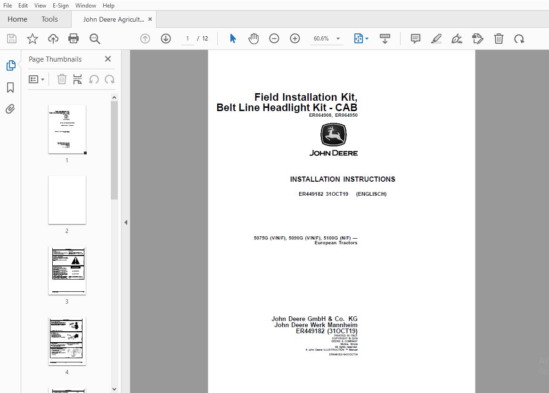Select page 2 thumbnail
This screenshot has height=393, width=549.
tap(67, 200)
